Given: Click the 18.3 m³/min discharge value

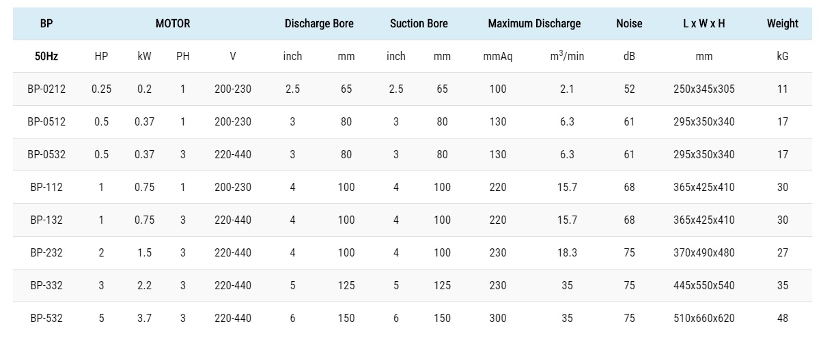Looking at the screenshot, I should 567,252.
